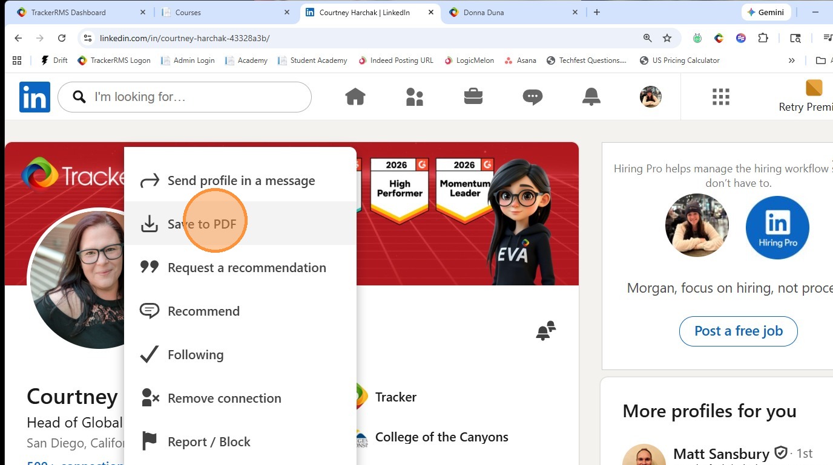Open the Me profile avatar menu
This screenshot has width=833, height=465.
point(651,97)
